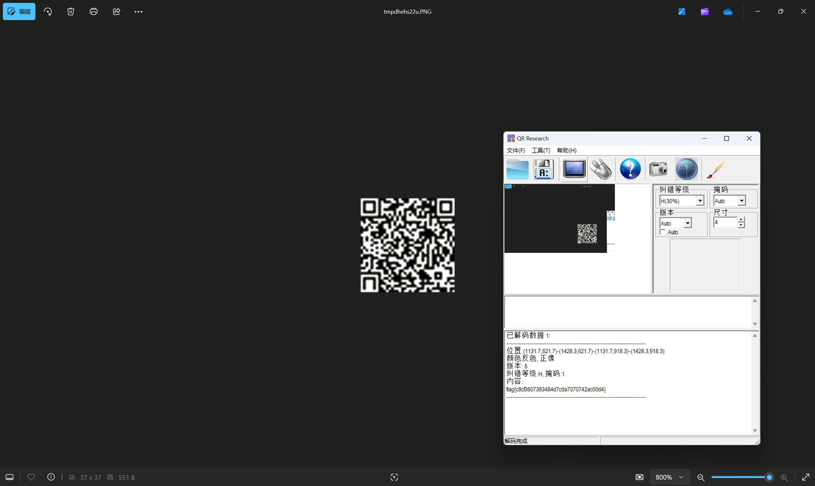Click the zoom slider handle
815x486 pixels.
[769, 477]
